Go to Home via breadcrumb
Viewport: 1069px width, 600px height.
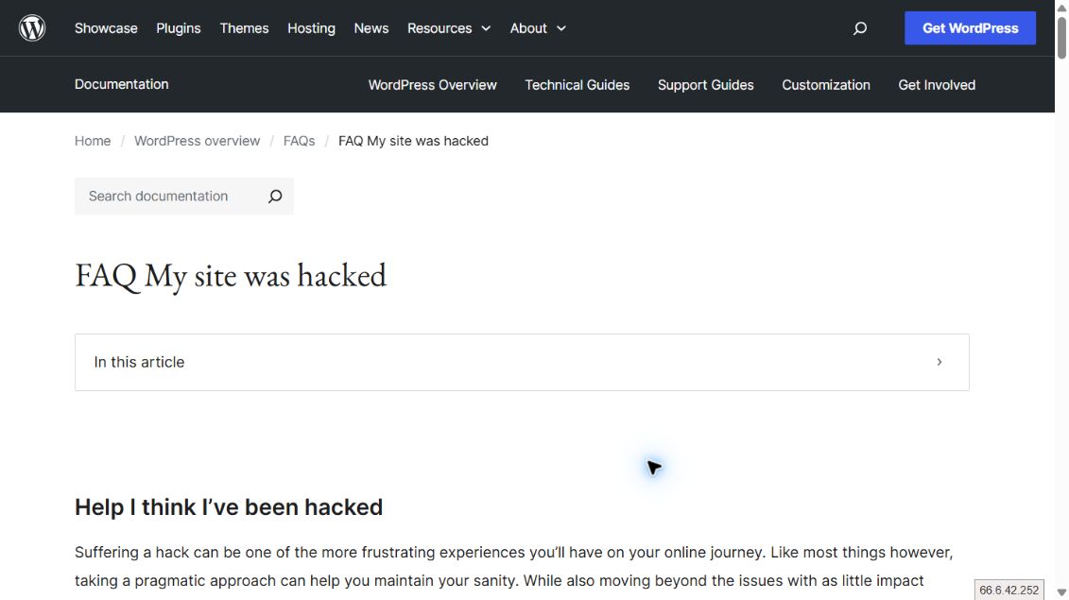(93, 141)
